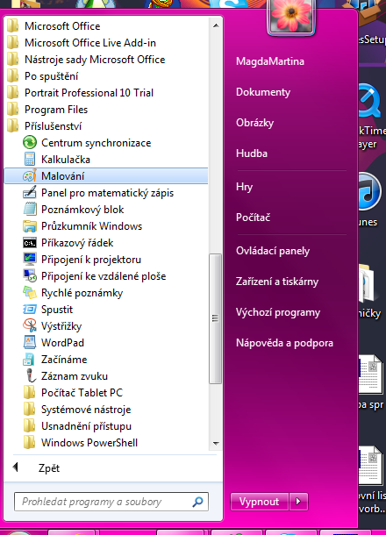Open Záznam zvuku microphone icon
This screenshot has height=535, width=386.
coord(30,376)
